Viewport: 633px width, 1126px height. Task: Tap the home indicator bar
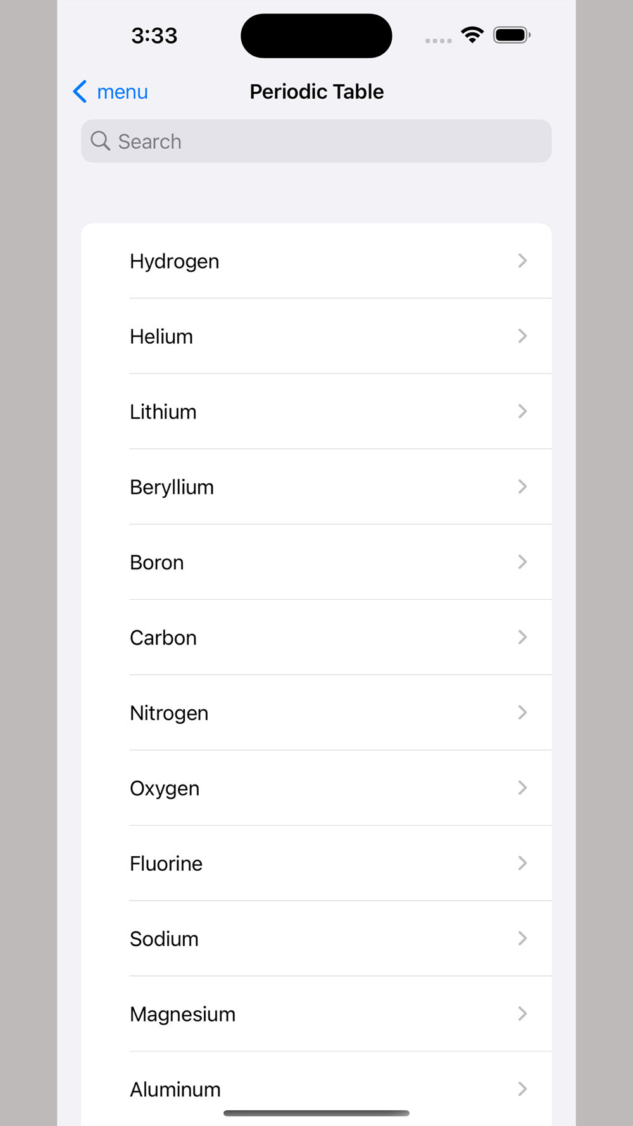(x=316, y=1113)
